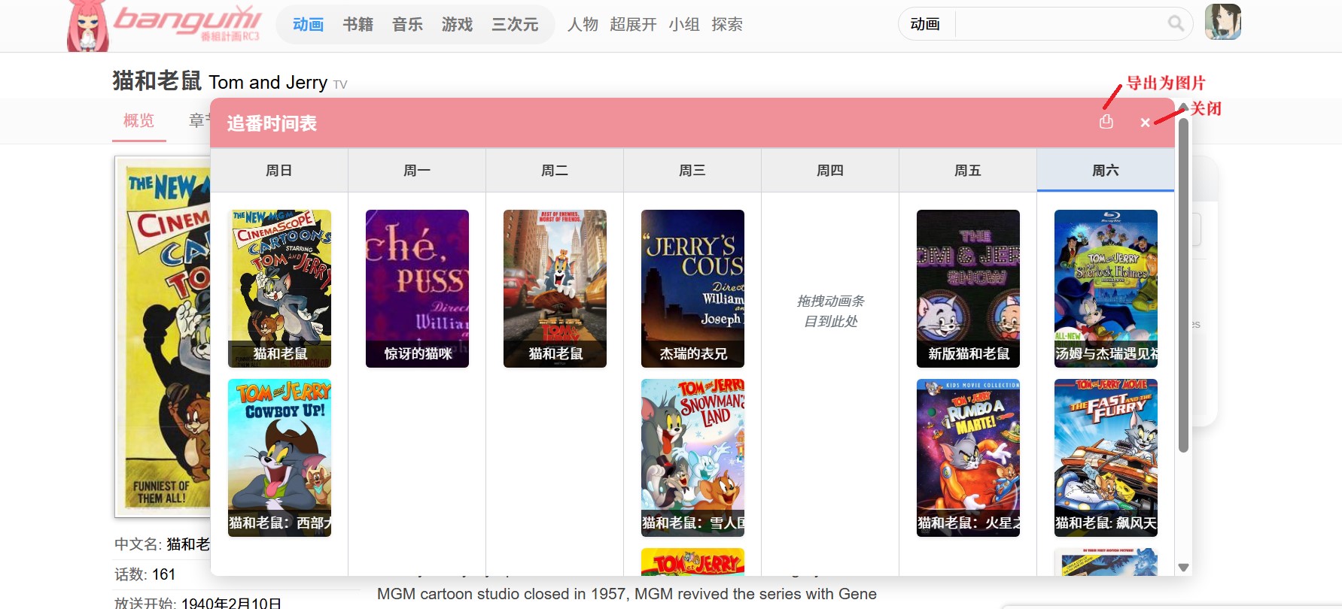The width and height of the screenshot is (1342, 609).
Task: Close the 追番时间表 dialog
Action: click(x=1145, y=123)
